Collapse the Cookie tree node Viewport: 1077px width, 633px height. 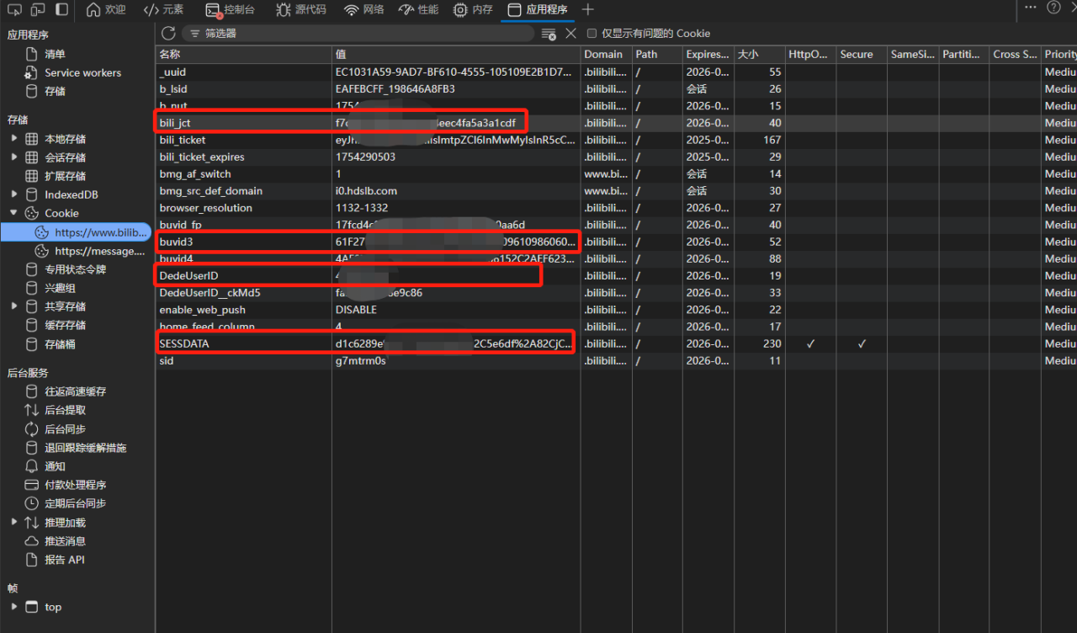coord(13,213)
